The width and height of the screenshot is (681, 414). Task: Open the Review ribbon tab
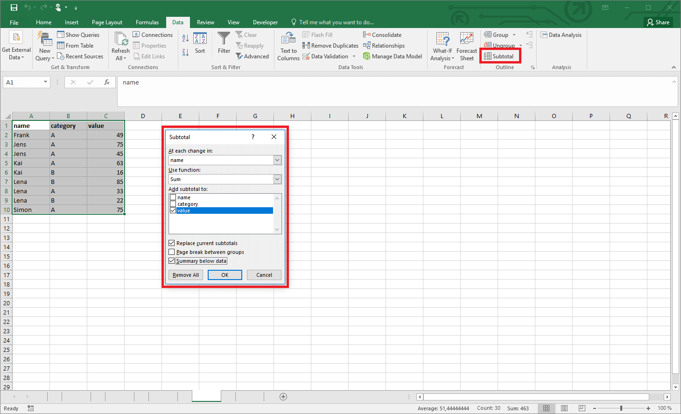point(205,22)
